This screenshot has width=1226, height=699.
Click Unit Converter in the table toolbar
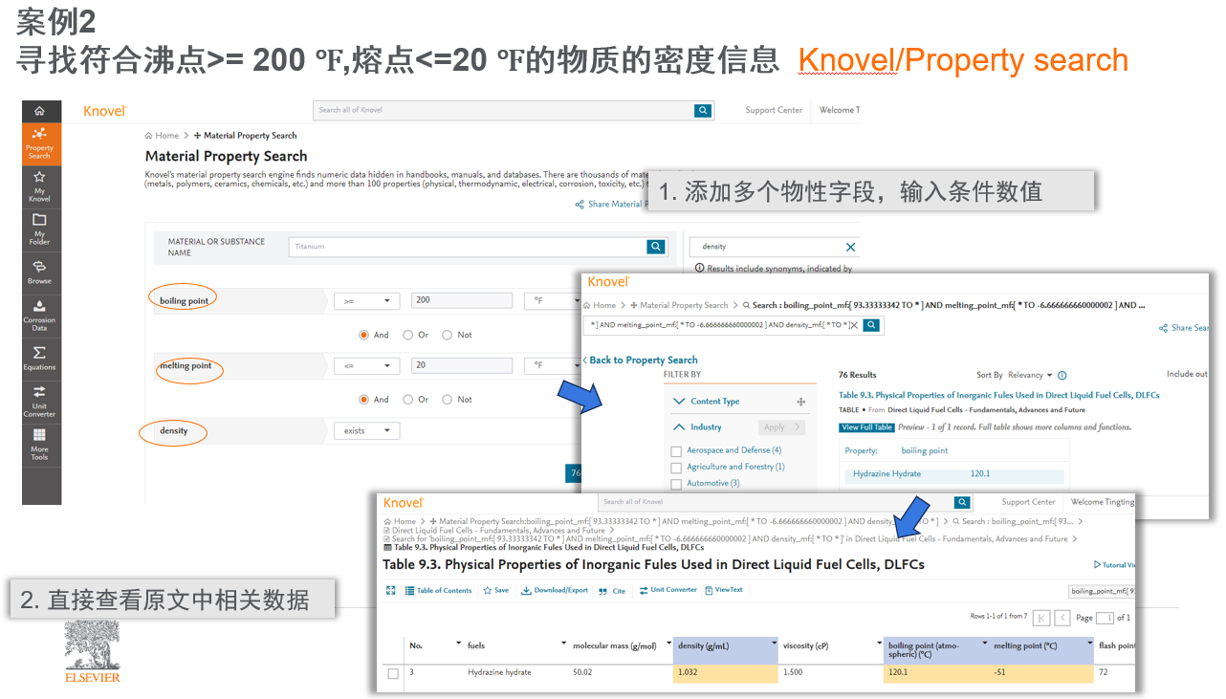(668, 590)
